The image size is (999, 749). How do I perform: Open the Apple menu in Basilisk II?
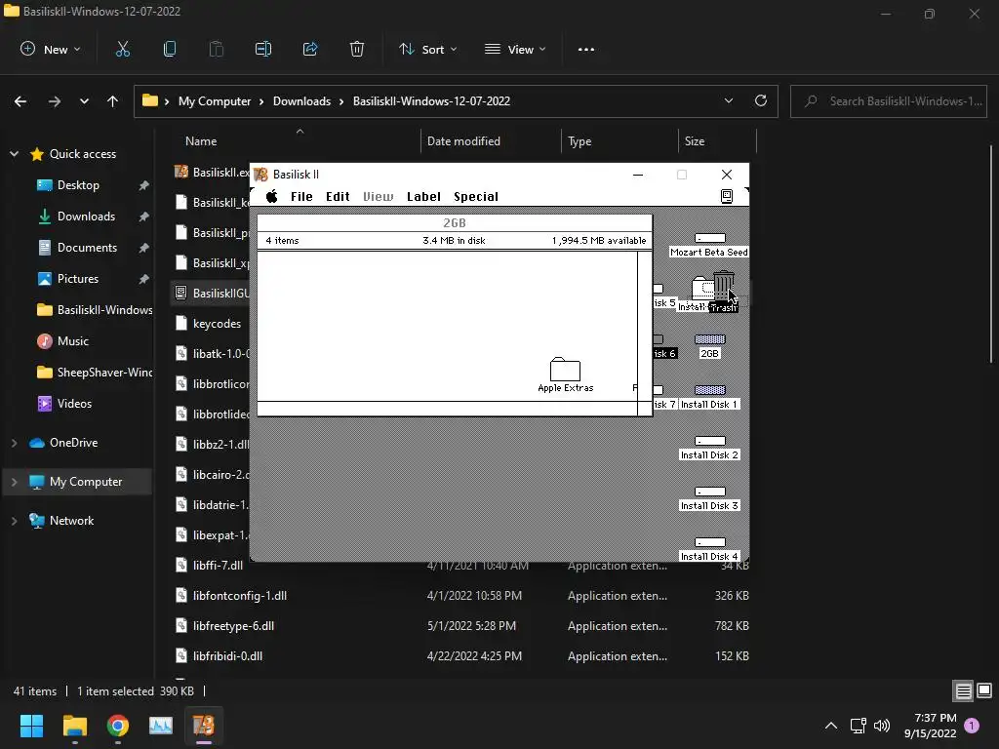271,196
